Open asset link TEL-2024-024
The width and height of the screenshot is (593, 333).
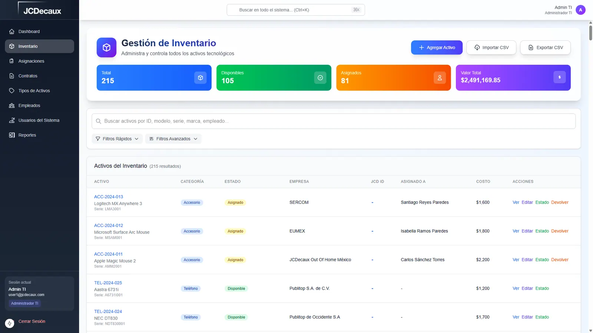108,312
